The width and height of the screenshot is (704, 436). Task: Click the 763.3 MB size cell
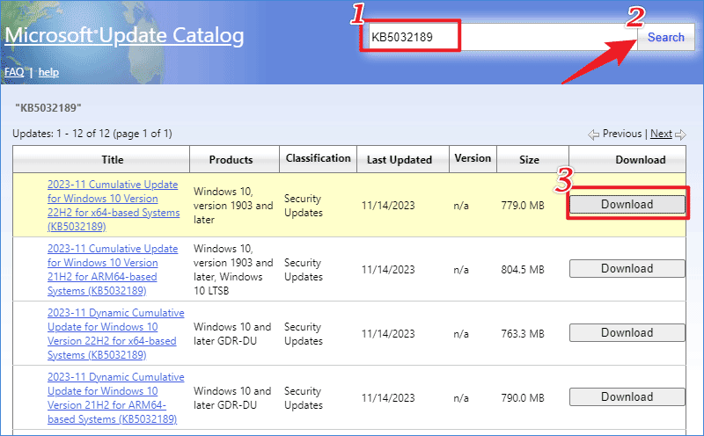523,334
